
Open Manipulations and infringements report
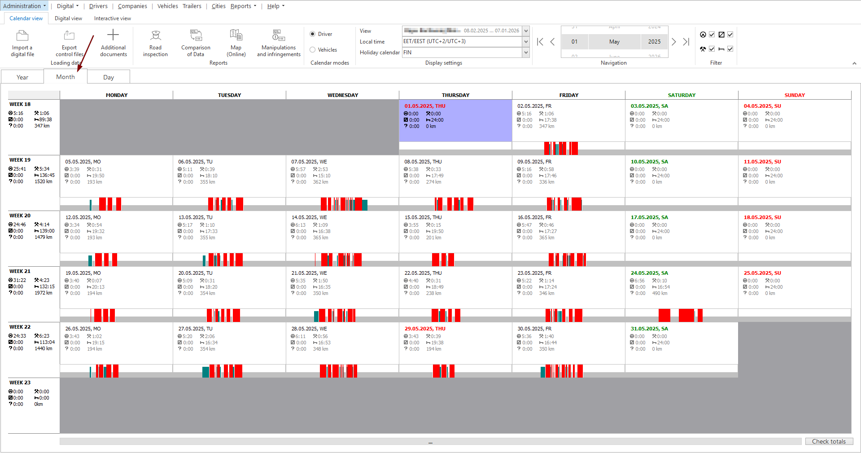click(279, 44)
